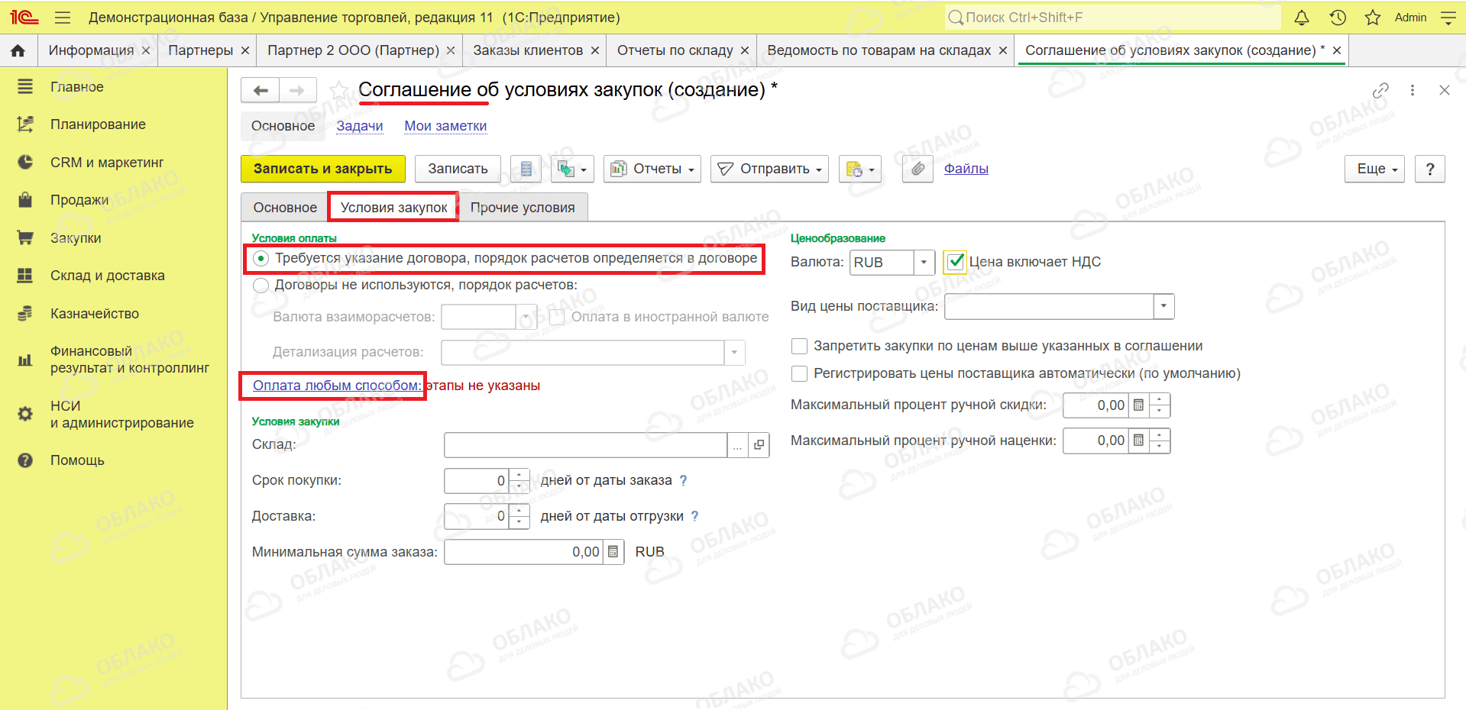Open help with the question mark button
This screenshot has height=710, width=1466.
(x=1430, y=169)
